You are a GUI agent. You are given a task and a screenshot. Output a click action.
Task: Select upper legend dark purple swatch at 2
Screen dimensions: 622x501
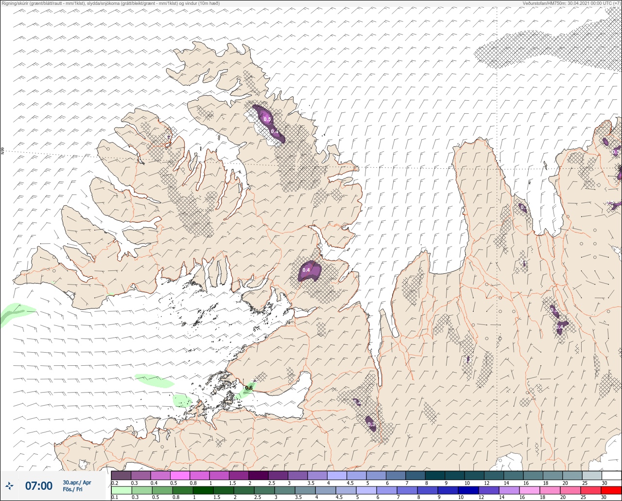259,475
